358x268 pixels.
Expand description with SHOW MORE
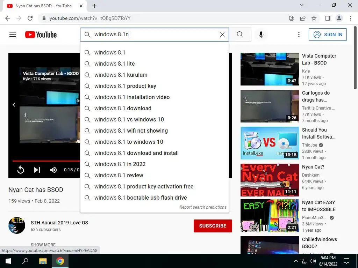point(43,245)
